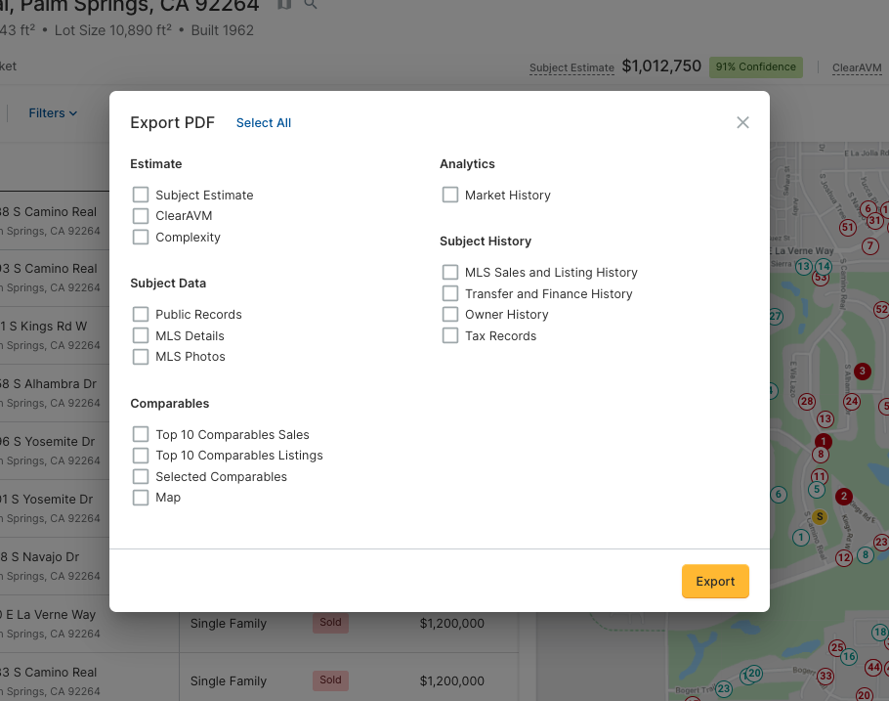Tick the Map checkbox
Screen dimensions: 889x701
click(x=141, y=498)
